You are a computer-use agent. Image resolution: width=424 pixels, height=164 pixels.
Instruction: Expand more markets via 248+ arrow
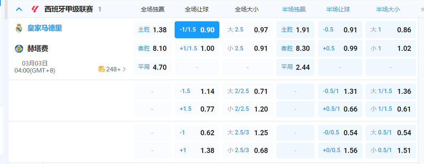point(124,69)
